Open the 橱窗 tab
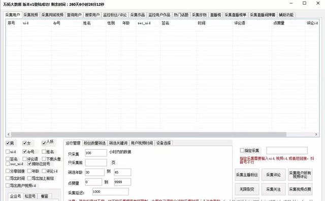The height and width of the screenshot is (201, 325). pos(45,196)
